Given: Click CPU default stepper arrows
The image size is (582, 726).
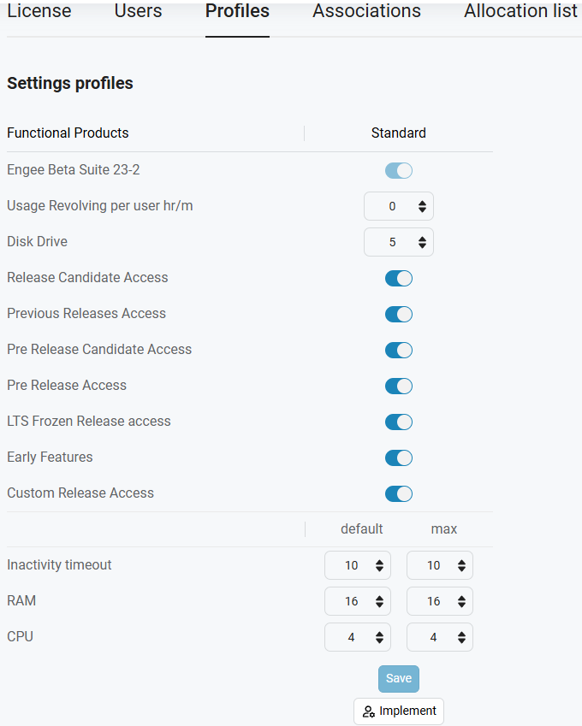Looking at the screenshot, I should (379, 637).
